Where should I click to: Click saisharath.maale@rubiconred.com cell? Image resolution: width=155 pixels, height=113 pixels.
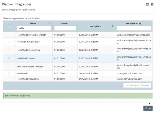[133, 35]
